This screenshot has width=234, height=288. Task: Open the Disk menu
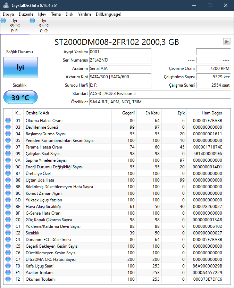coord(69,14)
